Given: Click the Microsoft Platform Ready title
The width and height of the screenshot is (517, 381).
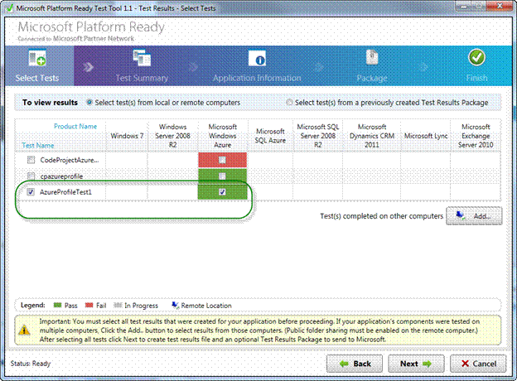Looking at the screenshot, I should pos(91,27).
